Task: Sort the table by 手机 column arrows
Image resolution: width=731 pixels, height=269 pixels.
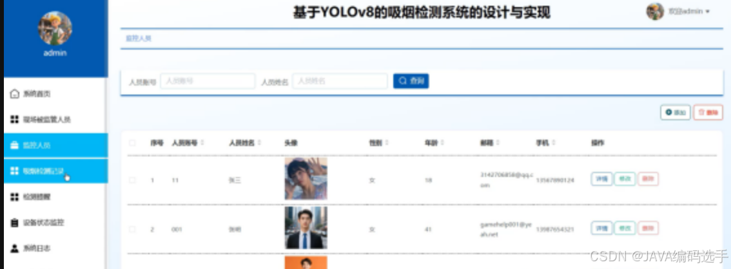Action: point(553,143)
